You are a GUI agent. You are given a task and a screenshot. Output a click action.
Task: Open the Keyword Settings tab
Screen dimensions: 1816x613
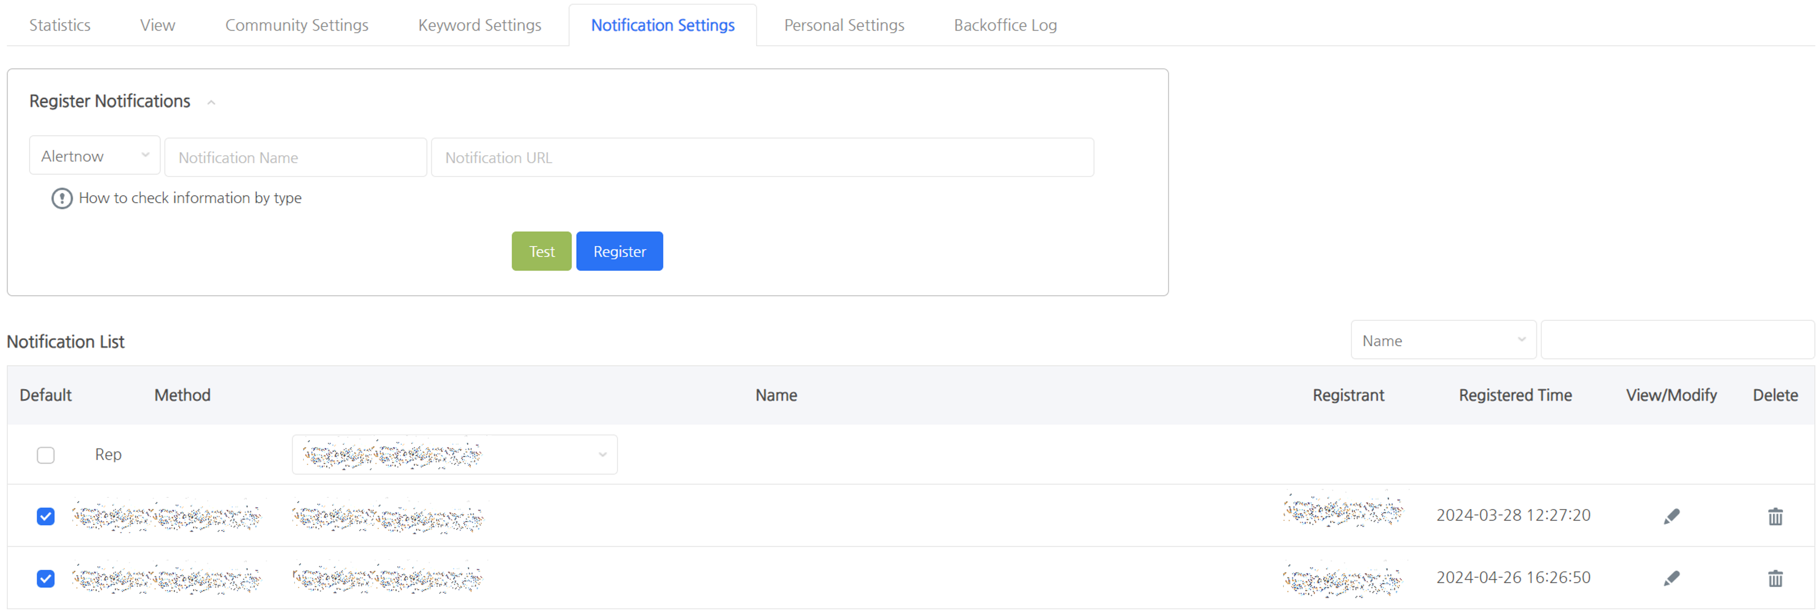pyautogui.click(x=480, y=25)
